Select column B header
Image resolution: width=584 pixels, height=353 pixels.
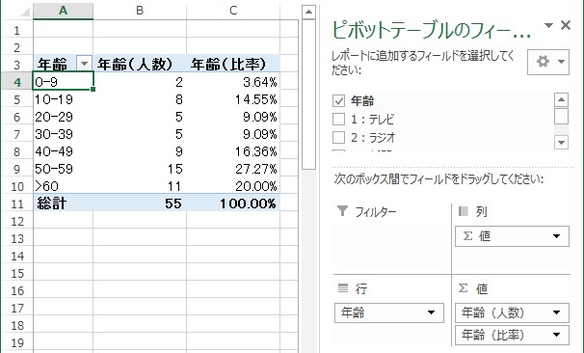tap(140, 11)
